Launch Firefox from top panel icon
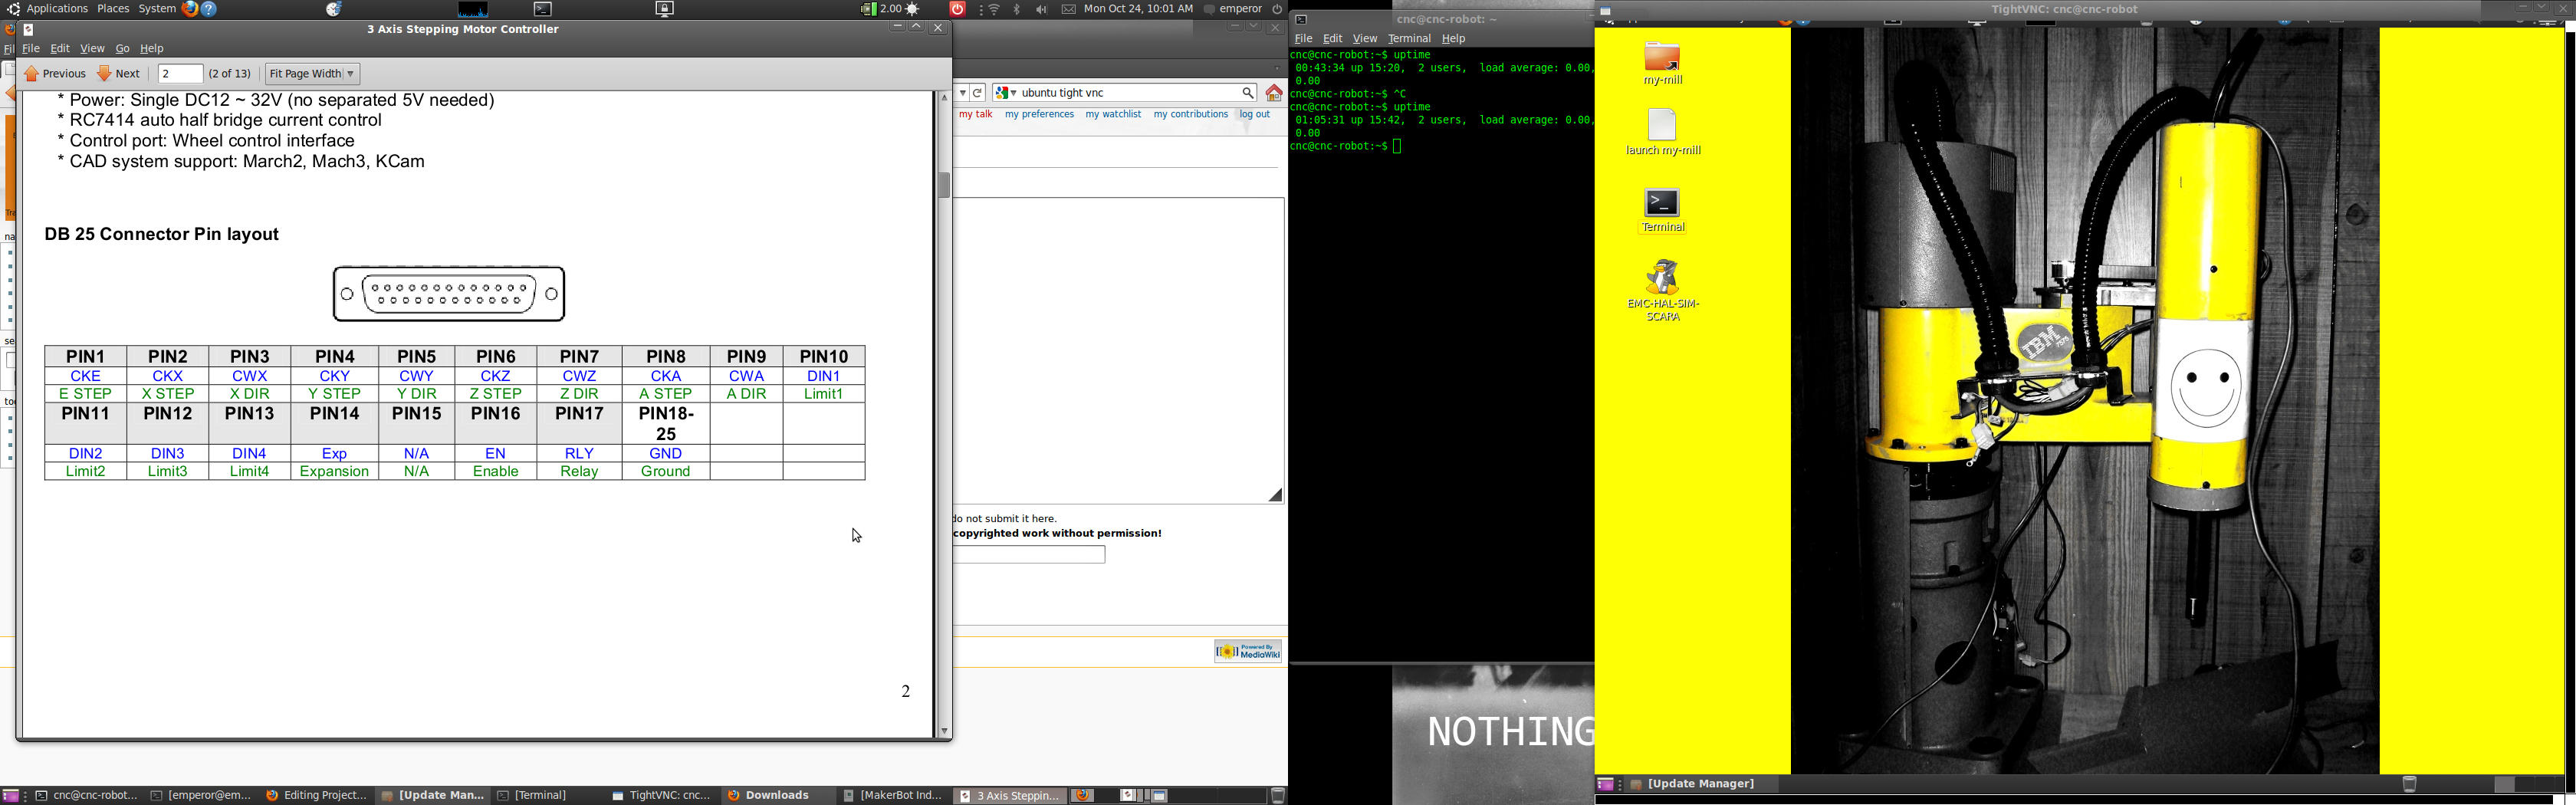This screenshot has height=805, width=2576. pyautogui.click(x=190, y=9)
